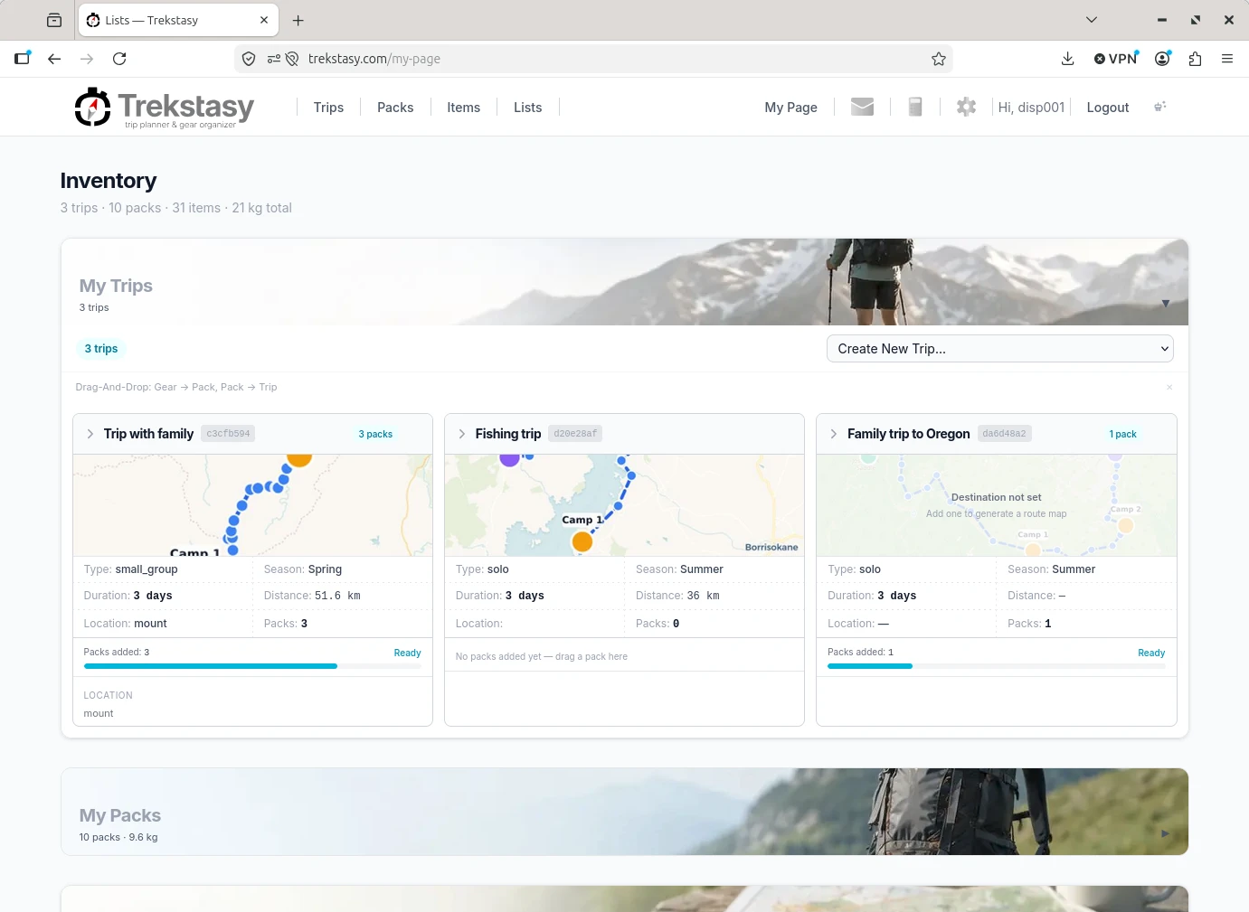Click Family trip to Oregon progress bar

click(x=996, y=666)
